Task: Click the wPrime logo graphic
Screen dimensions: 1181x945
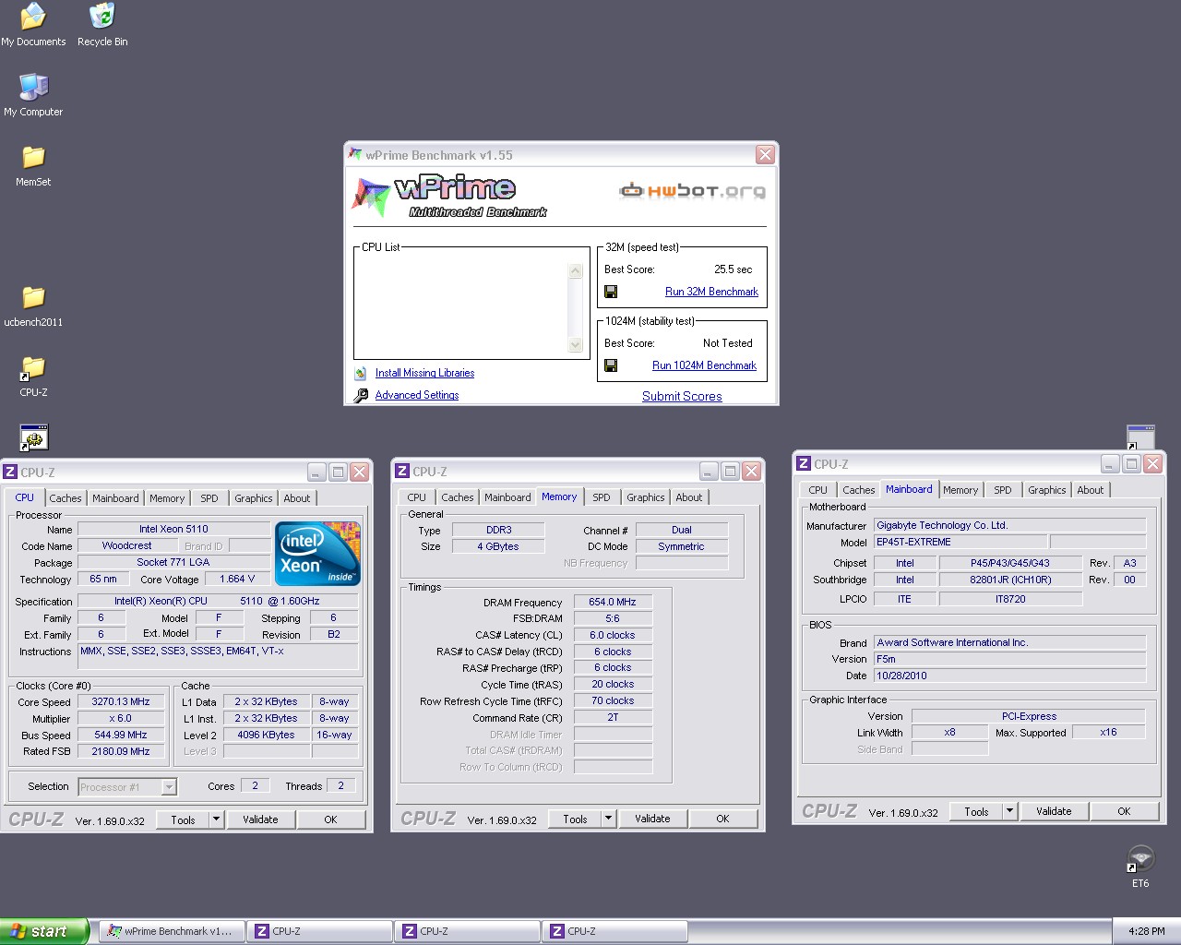Action: tap(449, 197)
